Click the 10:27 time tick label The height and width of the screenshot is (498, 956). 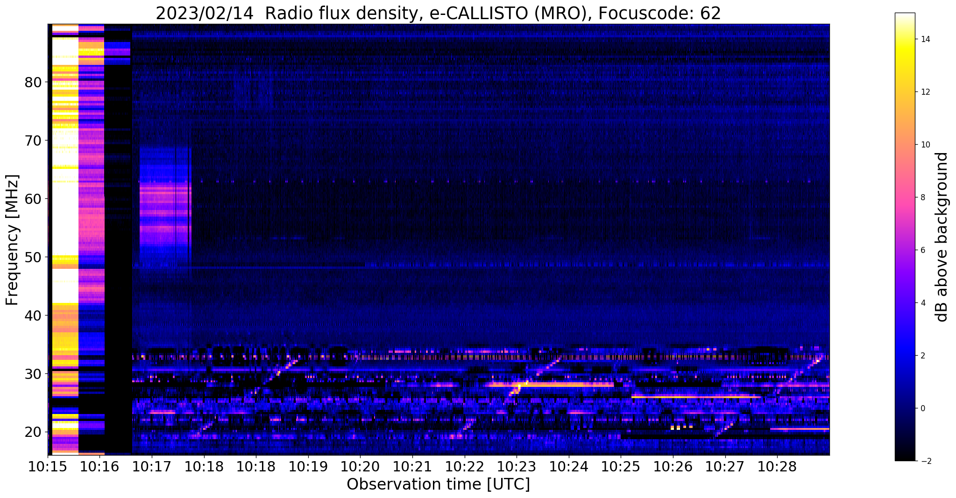pyautogui.click(x=725, y=467)
